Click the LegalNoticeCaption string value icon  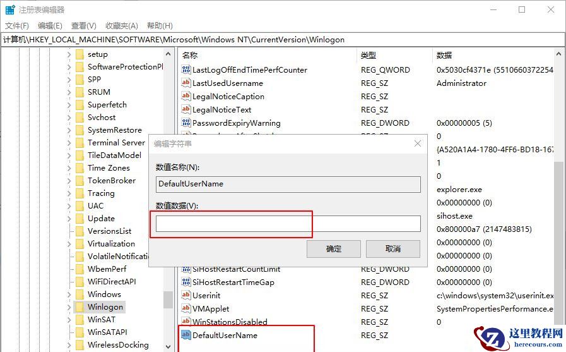pos(186,97)
